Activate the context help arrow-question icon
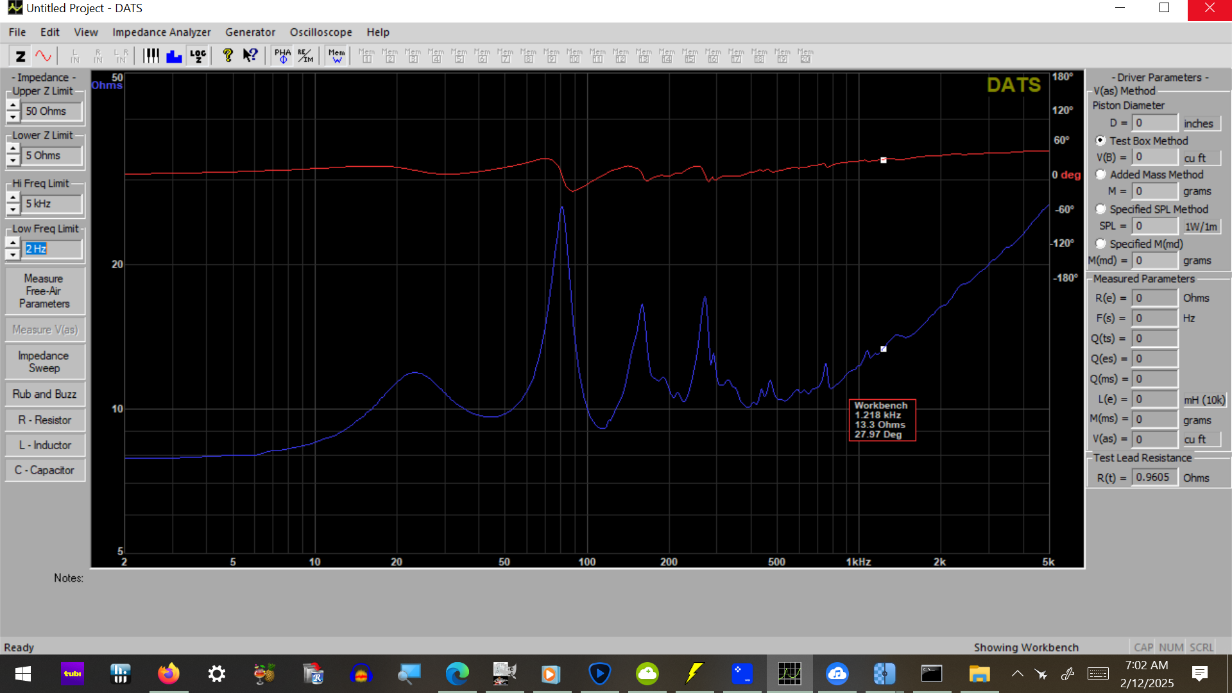 [x=250, y=56]
